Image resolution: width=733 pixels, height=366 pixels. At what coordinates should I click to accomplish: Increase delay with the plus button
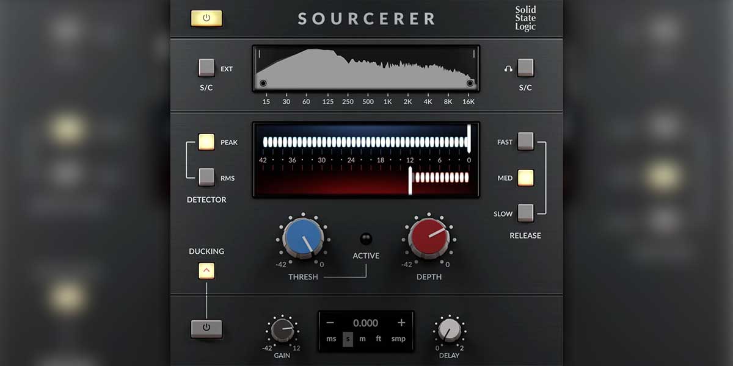coord(401,323)
